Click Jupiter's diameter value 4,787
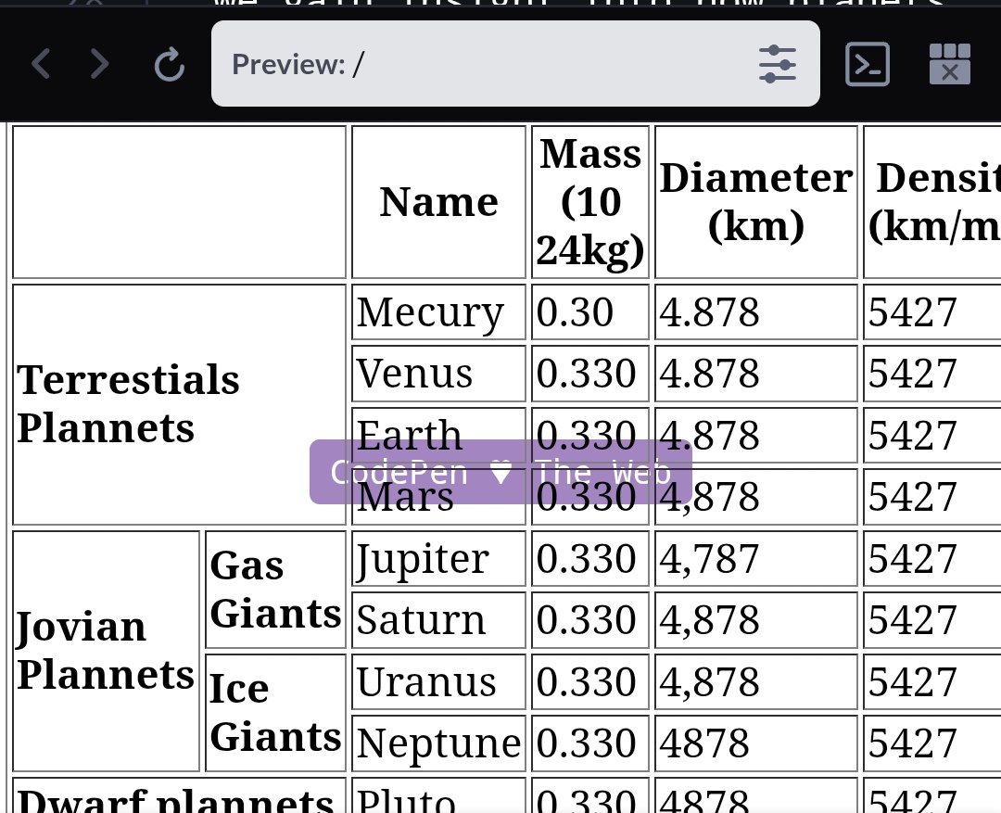Image resolution: width=1001 pixels, height=813 pixels. [x=756, y=559]
